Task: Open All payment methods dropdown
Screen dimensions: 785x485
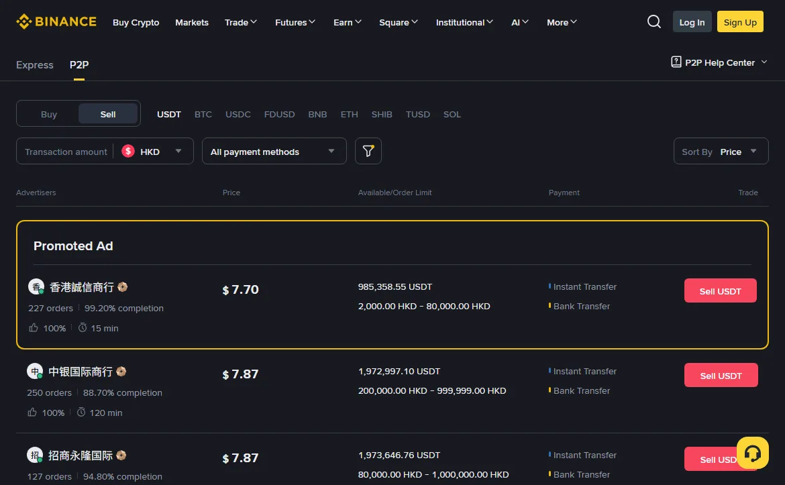Action: (274, 151)
